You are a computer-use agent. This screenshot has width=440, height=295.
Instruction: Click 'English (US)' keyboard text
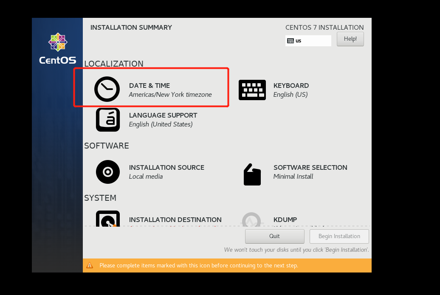(x=291, y=95)
